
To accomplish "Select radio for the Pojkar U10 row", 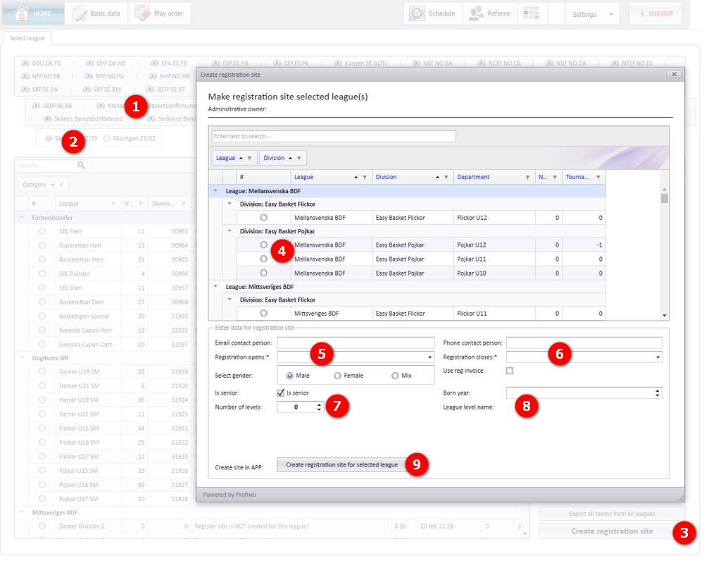I will [x=263, y=273].
